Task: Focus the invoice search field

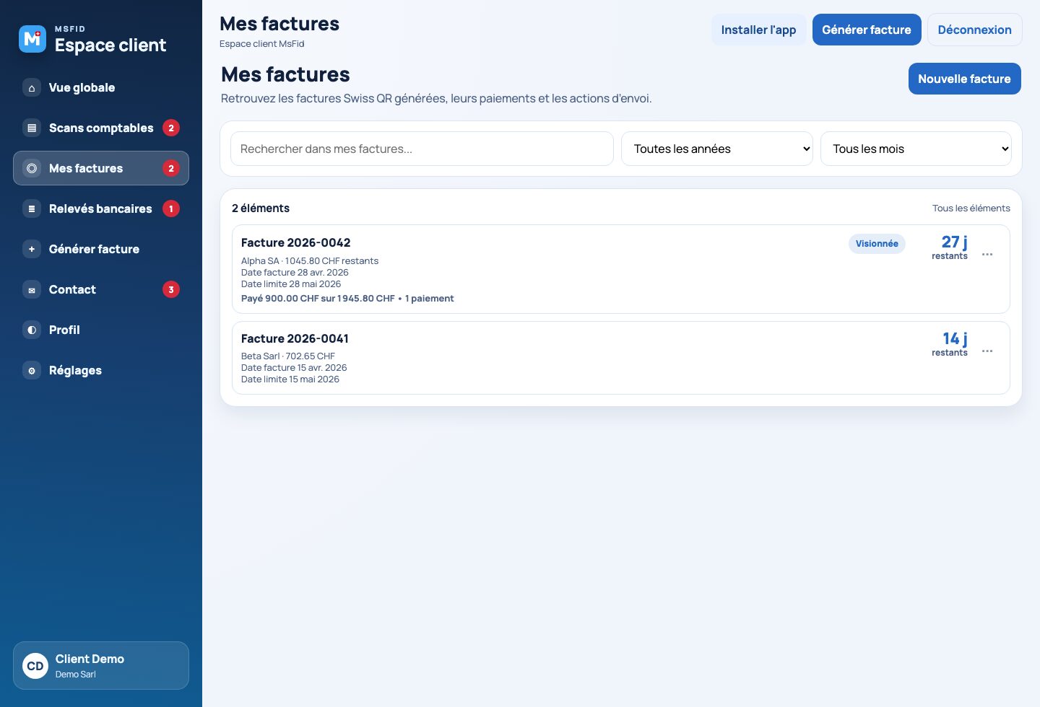Action: 422,149
